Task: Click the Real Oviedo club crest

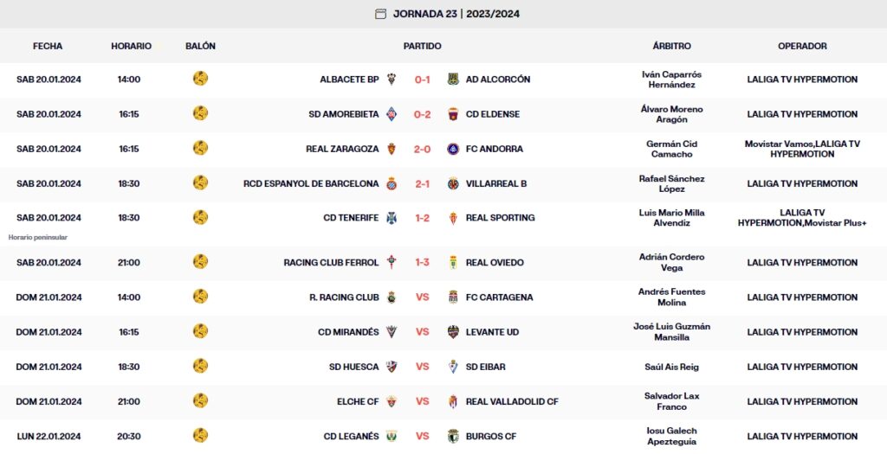Action: point(452,263)
